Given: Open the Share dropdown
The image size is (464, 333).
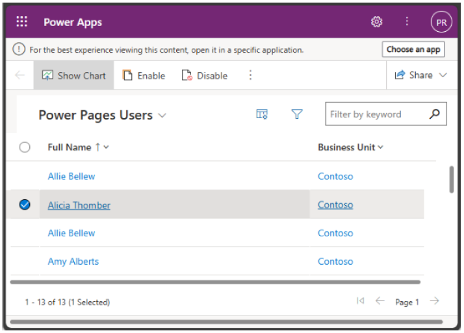Looking at the screenshot, I should (x=421, y=75).
